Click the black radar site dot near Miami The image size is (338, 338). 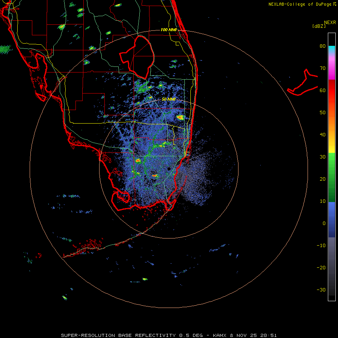[169, 169]
